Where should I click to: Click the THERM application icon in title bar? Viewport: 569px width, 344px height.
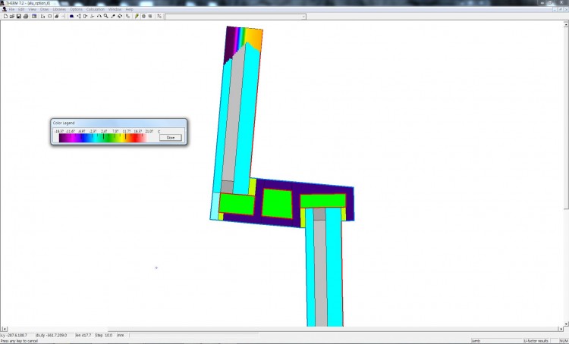click(x=4, y=3)
